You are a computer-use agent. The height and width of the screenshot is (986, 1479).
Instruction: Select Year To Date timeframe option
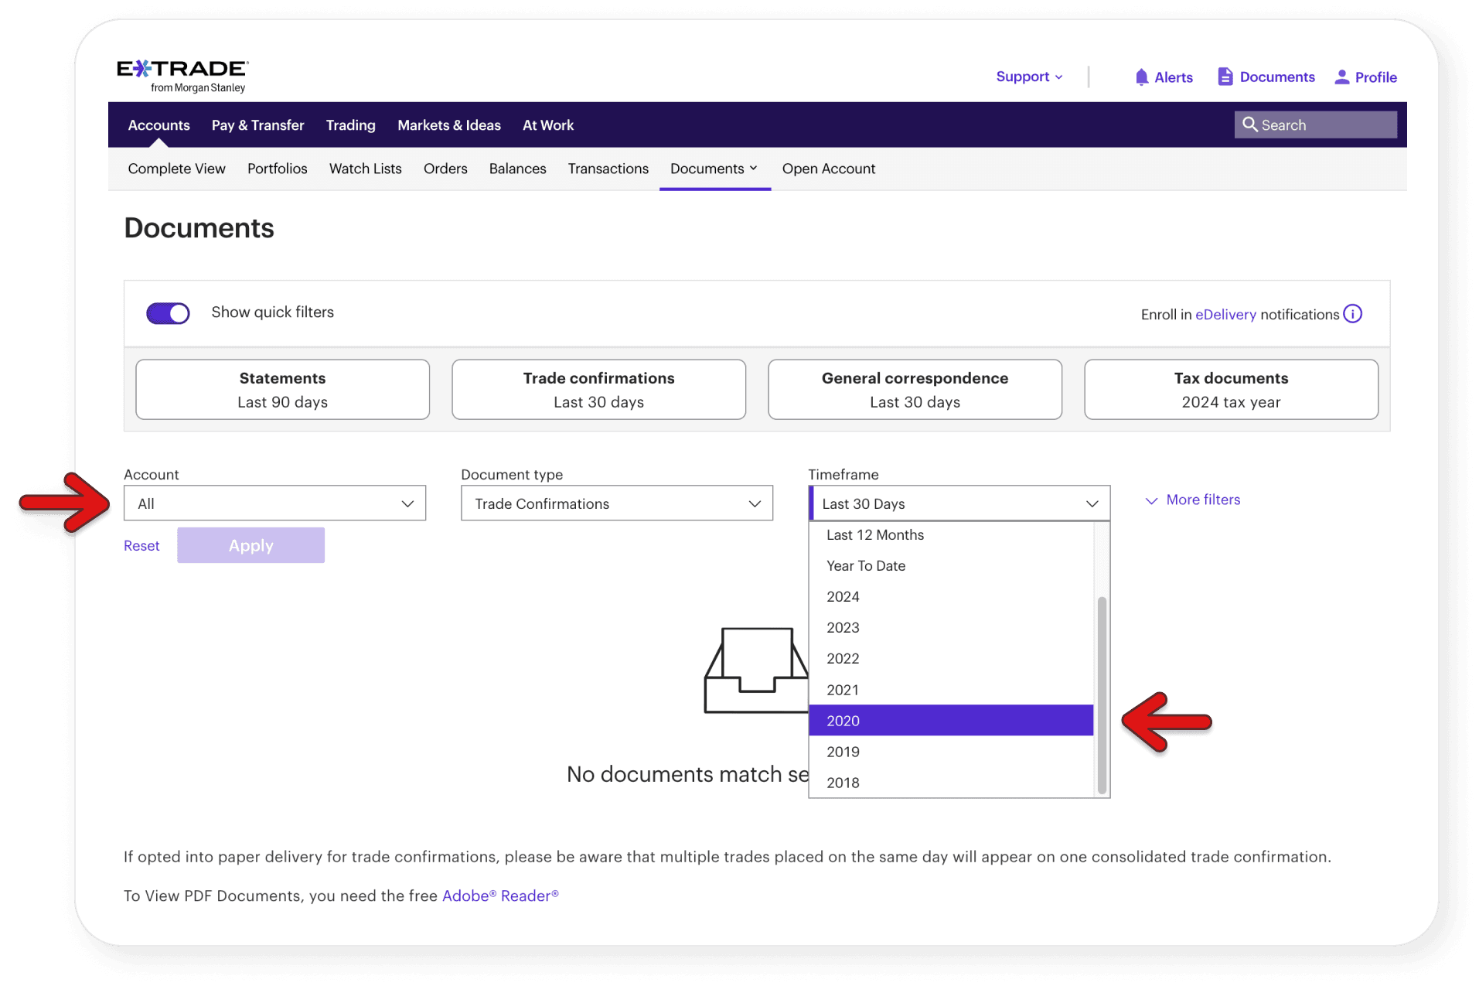pyautogui.click(x=951, y=566)
